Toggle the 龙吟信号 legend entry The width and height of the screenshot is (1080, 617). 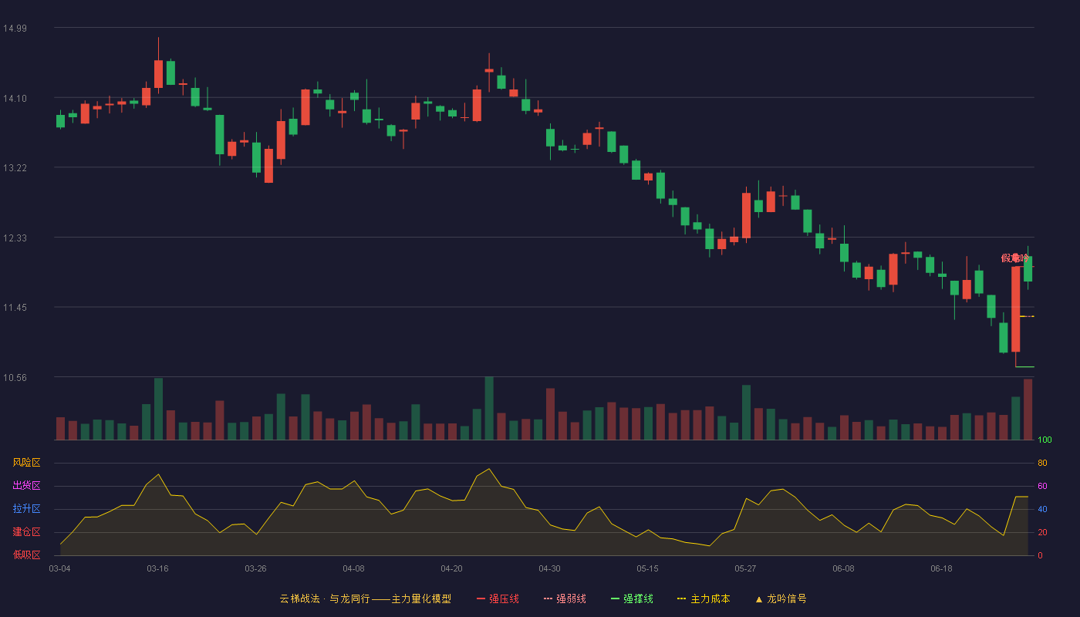(781, 598)
